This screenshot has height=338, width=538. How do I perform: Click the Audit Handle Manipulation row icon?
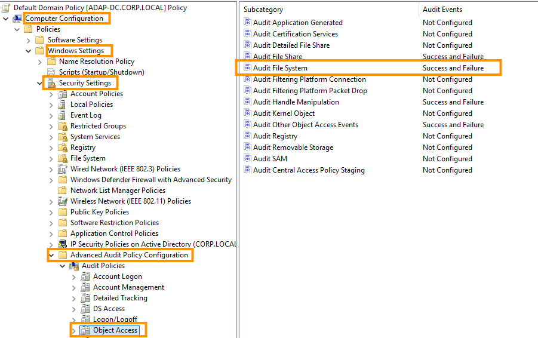[247, 102]
